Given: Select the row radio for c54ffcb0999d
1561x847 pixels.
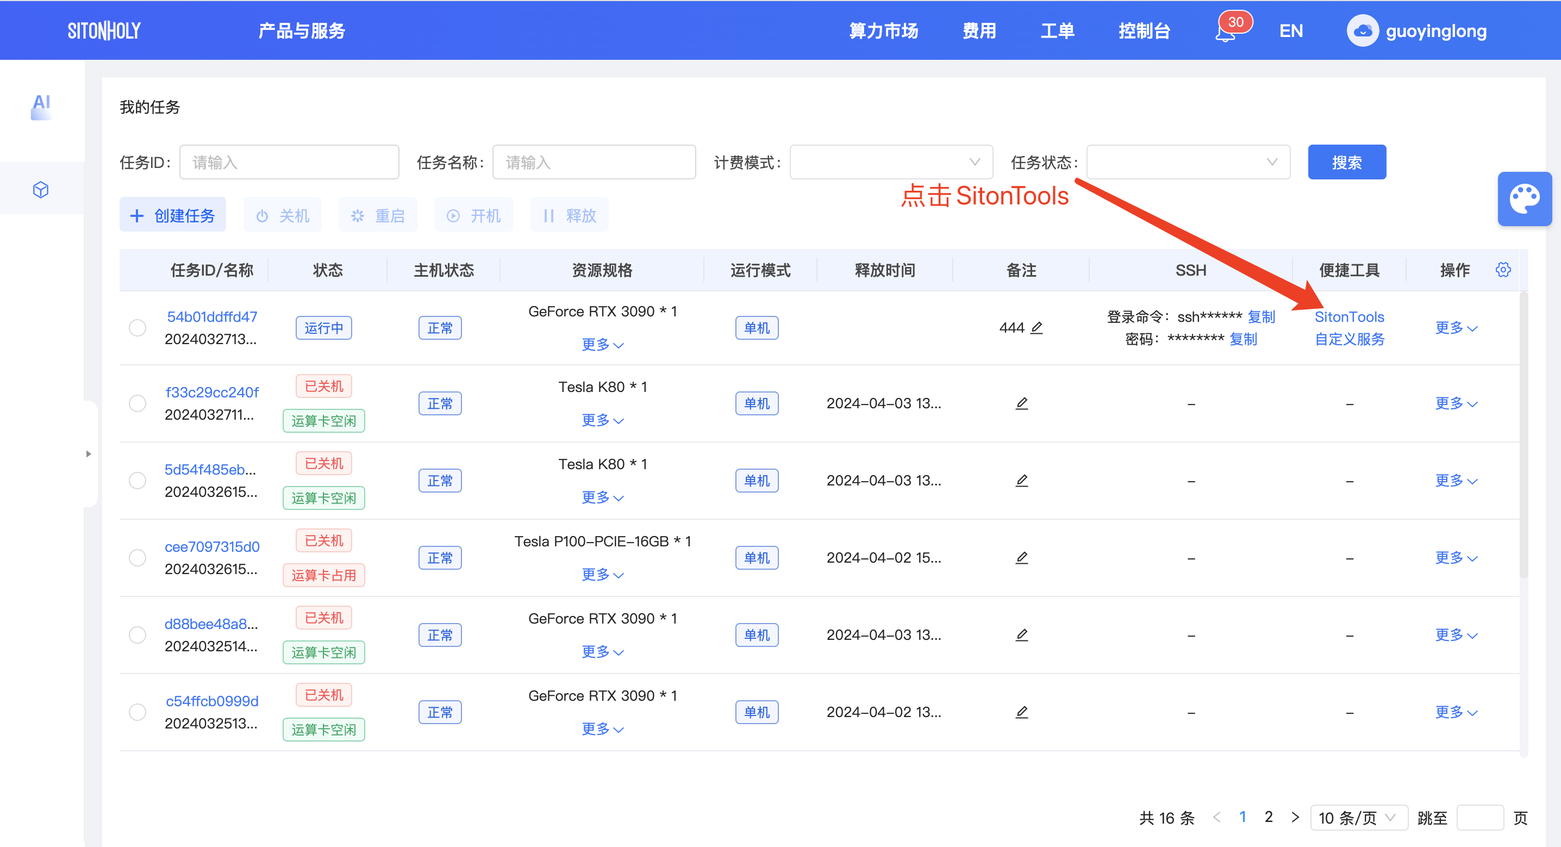Looking at the screenshot, I should click(x=138, y=712).
